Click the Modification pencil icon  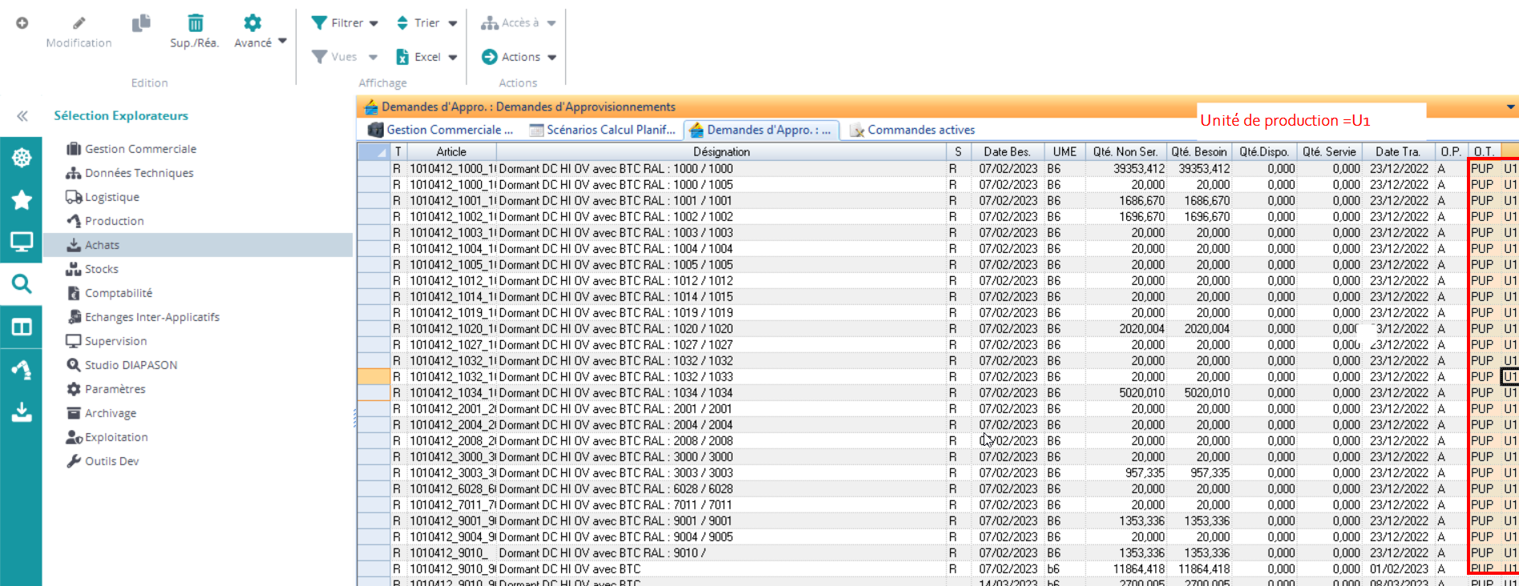79,23
